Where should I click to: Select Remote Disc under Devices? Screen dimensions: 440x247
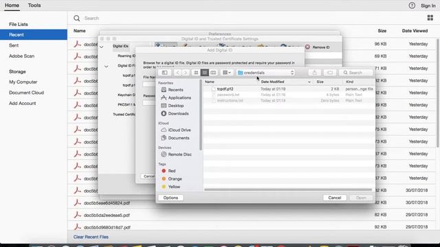click(x=179, y=154)
